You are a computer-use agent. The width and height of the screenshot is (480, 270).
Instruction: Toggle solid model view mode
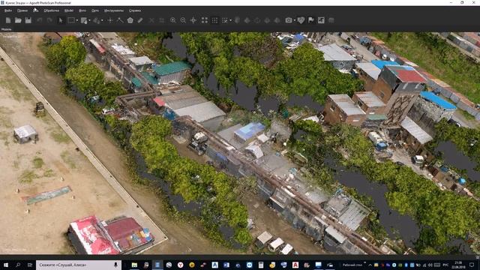tap(247, 20)
